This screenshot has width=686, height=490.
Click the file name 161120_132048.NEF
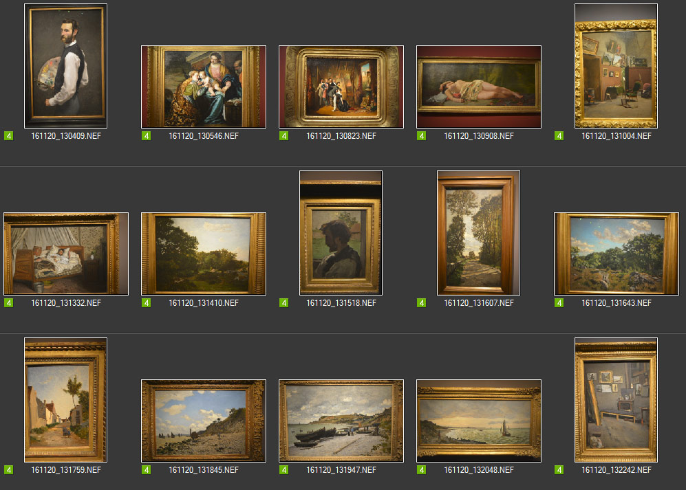[479, 470]
